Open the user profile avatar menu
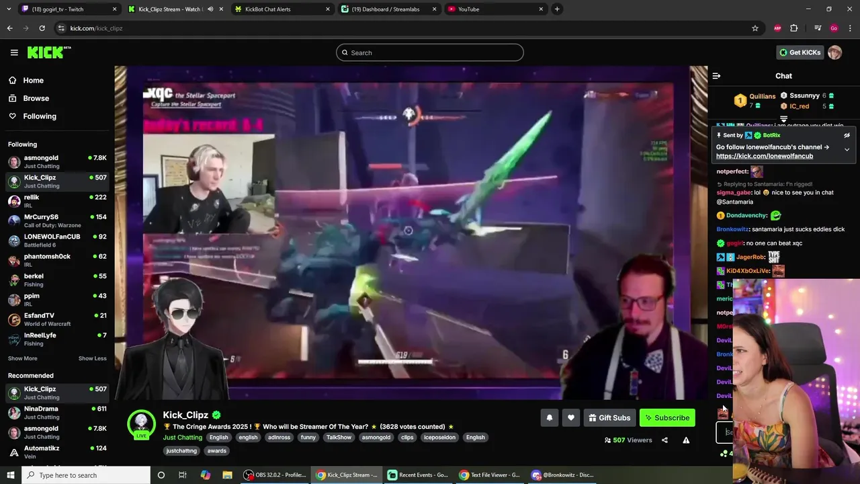Image resolution: width=860 pixels, height=484 pixels. tap(834, 52)
